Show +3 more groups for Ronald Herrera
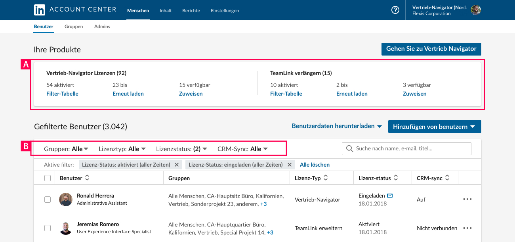Viewport: 515px width, 242px height. (x=263, y=204)
